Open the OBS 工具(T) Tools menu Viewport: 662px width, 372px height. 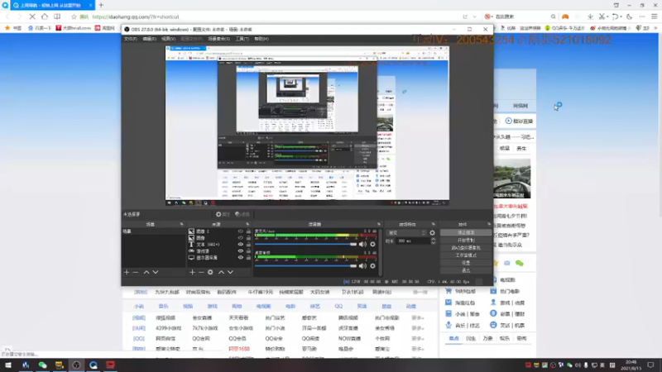coord(242,39)
